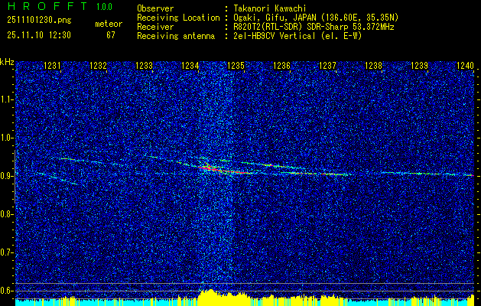Click the 1.1 kHz axis label
The width and height of the screenshot is (481, 306).
click(x=6, y=99)
